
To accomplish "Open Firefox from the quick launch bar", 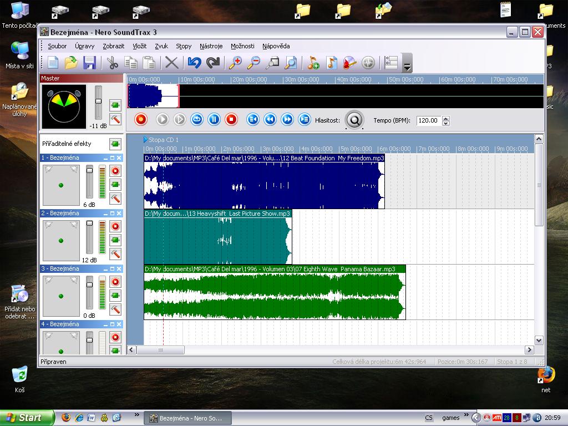I will pyautogui.click(x=66, y=418).
